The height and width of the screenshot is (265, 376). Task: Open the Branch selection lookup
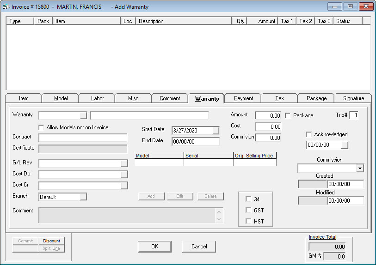83,197
